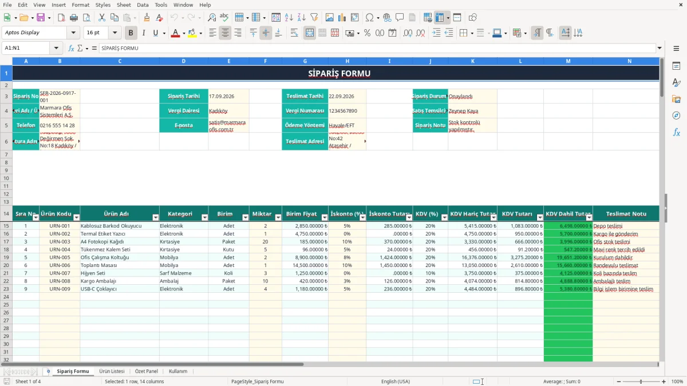The width and height of the screenshot is (687, 386).
Task: Expand the formula bar
Action: tap(660, 49)
